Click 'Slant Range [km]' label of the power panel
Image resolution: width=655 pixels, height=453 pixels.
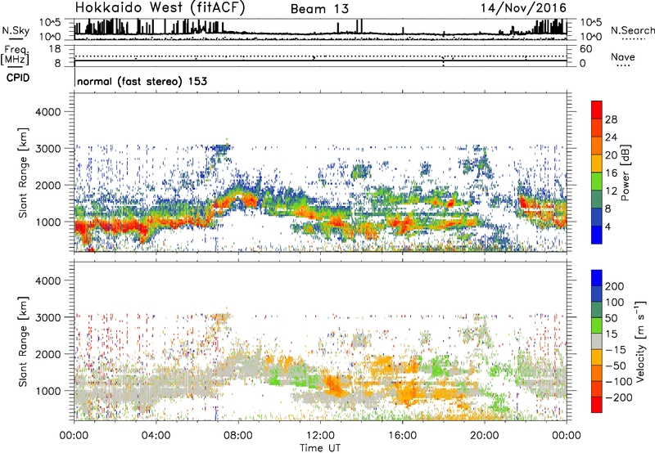23,173
